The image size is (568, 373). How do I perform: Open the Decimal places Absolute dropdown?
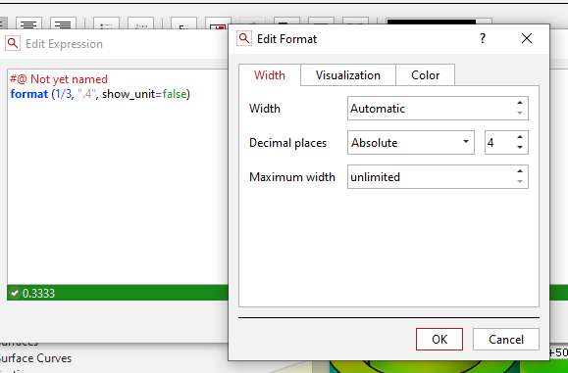tap(411, 142)
